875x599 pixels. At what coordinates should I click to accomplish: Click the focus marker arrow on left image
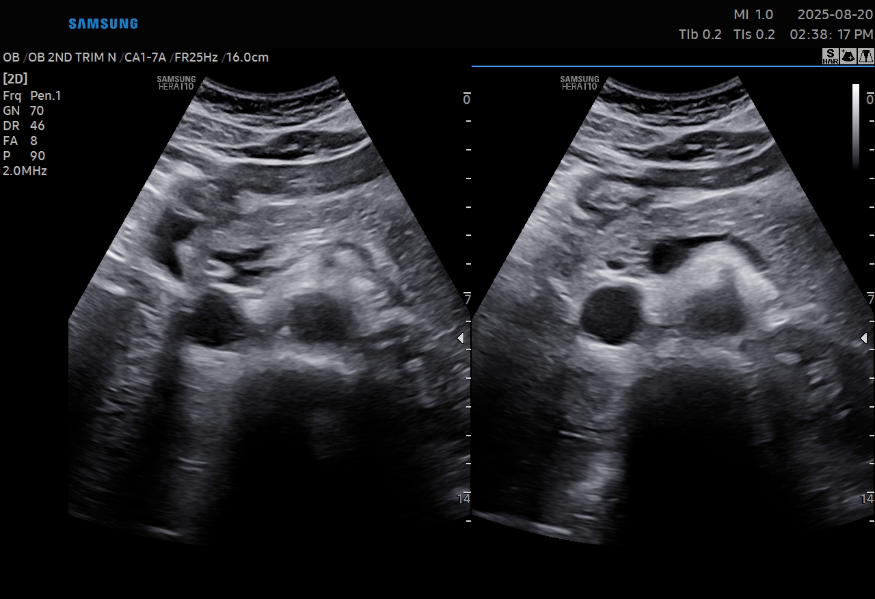(x=461, y=338)
